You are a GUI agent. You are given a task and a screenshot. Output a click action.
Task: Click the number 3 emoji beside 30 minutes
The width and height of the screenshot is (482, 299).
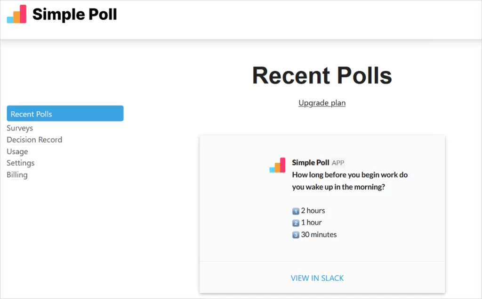point(296,234)
